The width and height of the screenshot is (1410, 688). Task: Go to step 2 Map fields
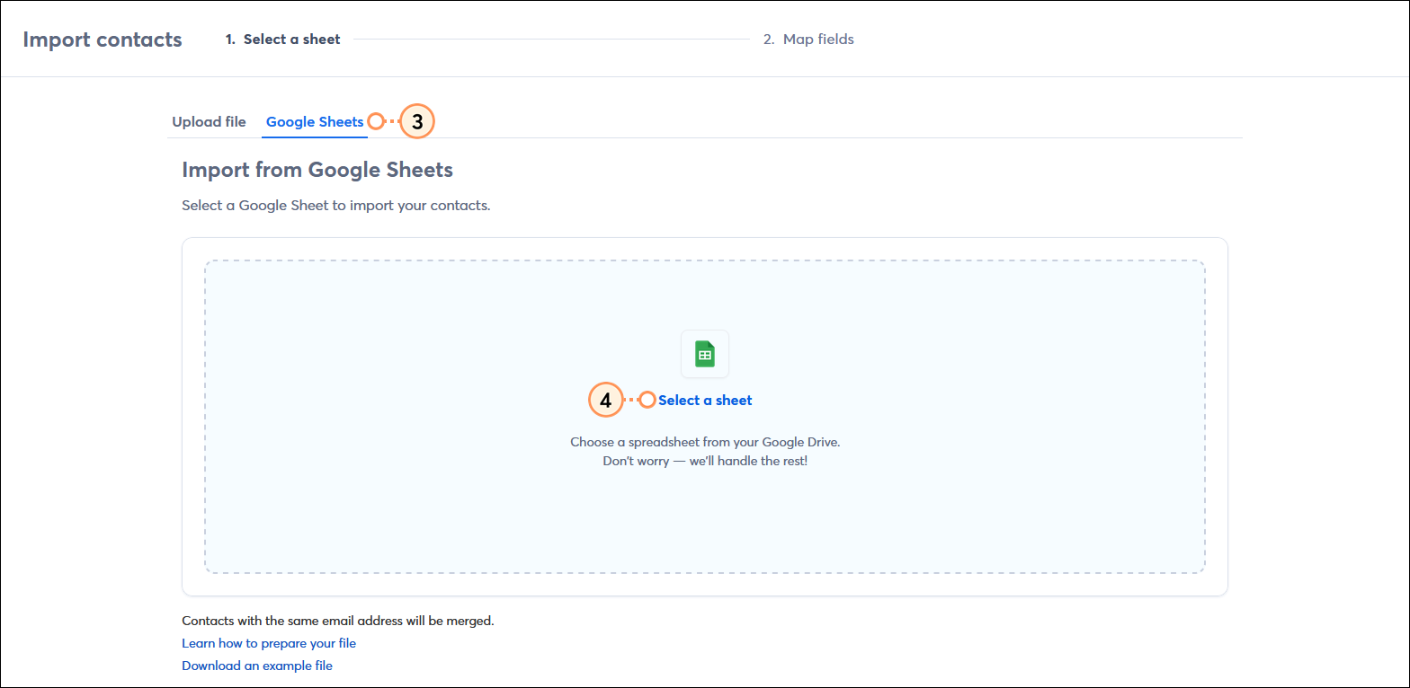coord(808,40)
